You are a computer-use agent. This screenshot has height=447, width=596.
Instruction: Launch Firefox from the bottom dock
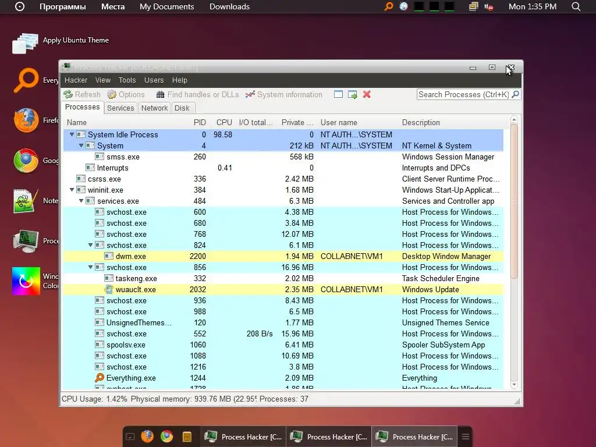147,437
